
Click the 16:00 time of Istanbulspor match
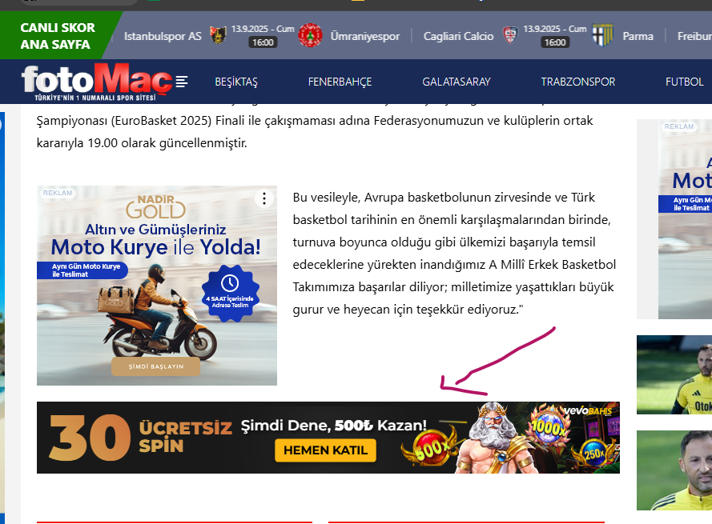263,42
